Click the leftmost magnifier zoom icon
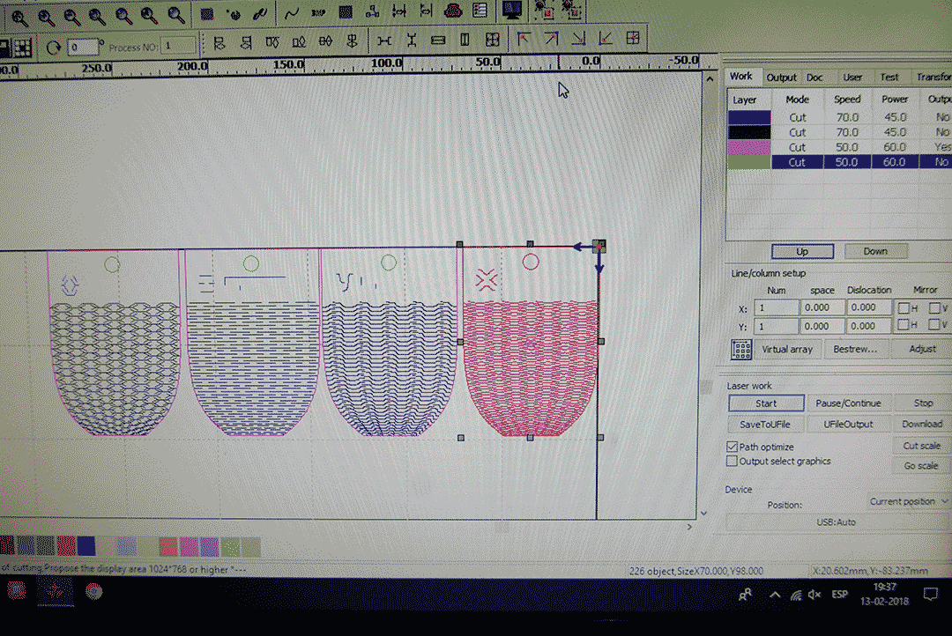Screen dimensions: 952x636 18,15
